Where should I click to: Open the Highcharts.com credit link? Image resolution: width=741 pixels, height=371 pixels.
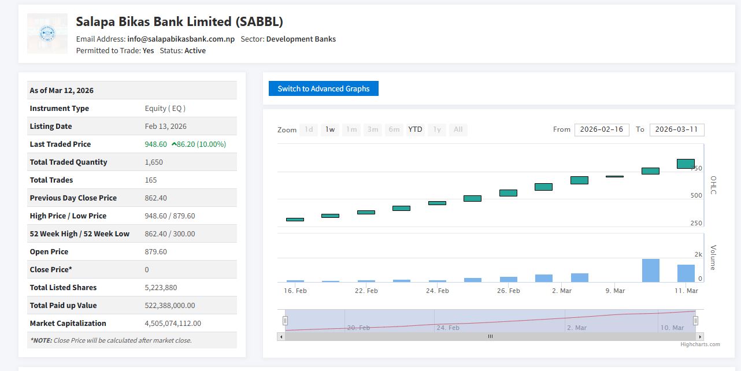700,344
